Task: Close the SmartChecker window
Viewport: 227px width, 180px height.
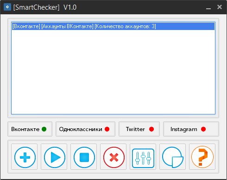Action: tap(220, 7)
